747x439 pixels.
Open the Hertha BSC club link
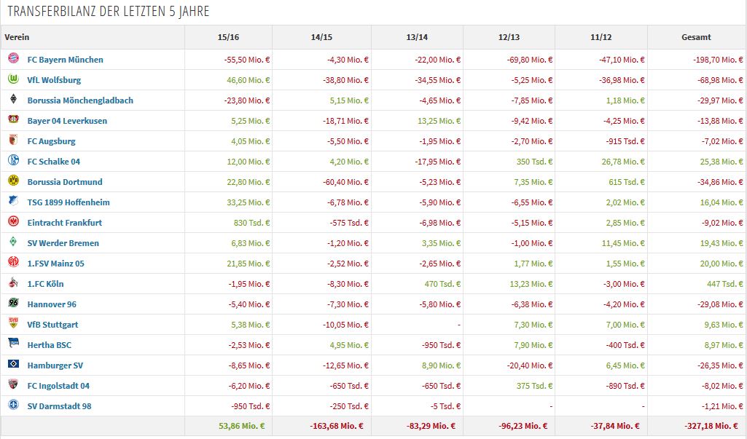click(x=49, y=345)
